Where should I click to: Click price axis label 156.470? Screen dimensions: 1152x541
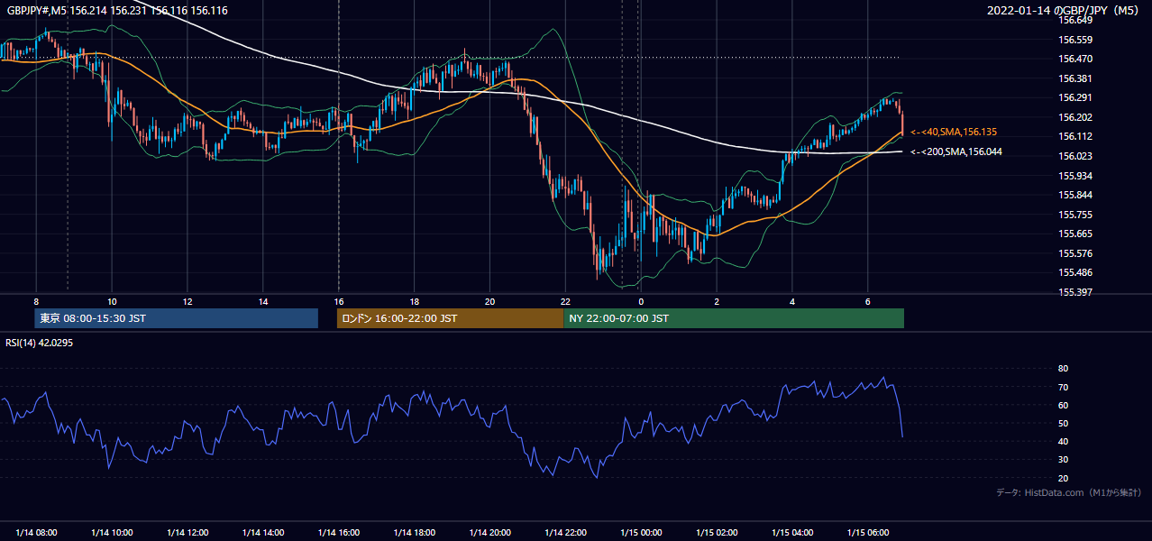[x=1075, y=59]
